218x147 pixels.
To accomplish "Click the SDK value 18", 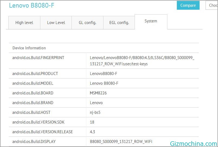I will tap(92, 122).
